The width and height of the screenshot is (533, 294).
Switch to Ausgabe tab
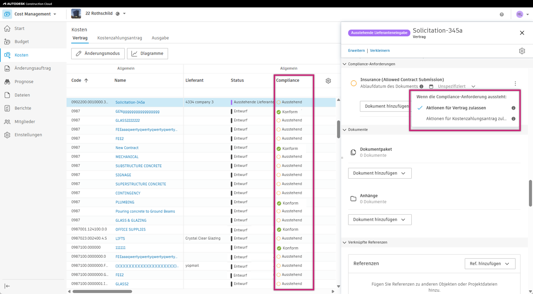click(160, 38)
